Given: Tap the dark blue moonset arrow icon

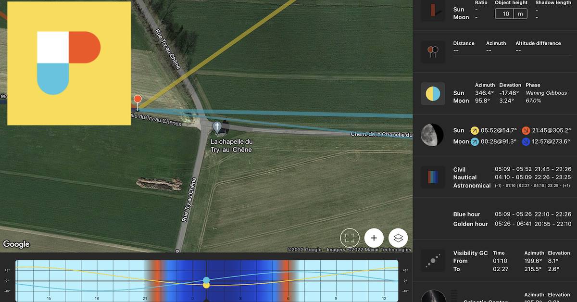Looking at the screenshot, I should pos(526,141).
